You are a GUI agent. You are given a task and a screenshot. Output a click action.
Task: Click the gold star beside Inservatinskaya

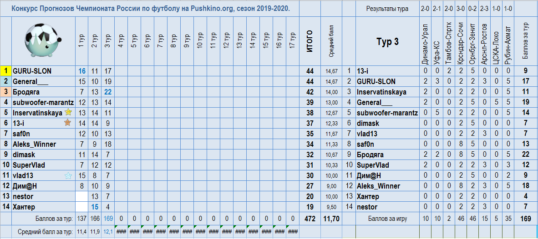(x=68, y=113)
